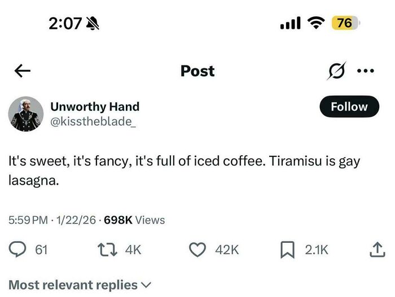Tap the 5:59 PM post timestamp
This screenshot has width=395, height=297.
(28, 220)
